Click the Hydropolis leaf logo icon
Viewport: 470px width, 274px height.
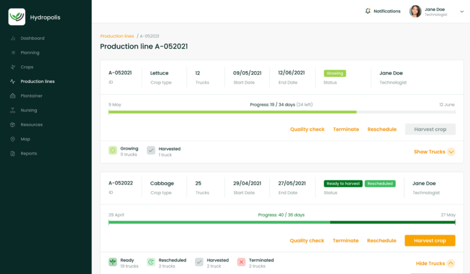click(x=17, y=17)
